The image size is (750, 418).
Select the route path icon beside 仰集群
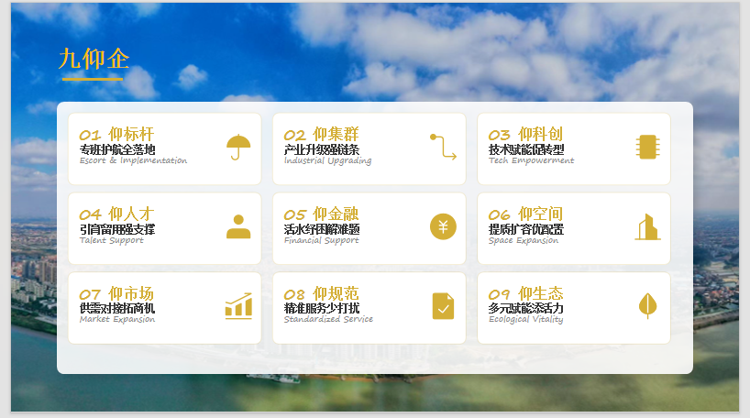(x=443, y=147)
